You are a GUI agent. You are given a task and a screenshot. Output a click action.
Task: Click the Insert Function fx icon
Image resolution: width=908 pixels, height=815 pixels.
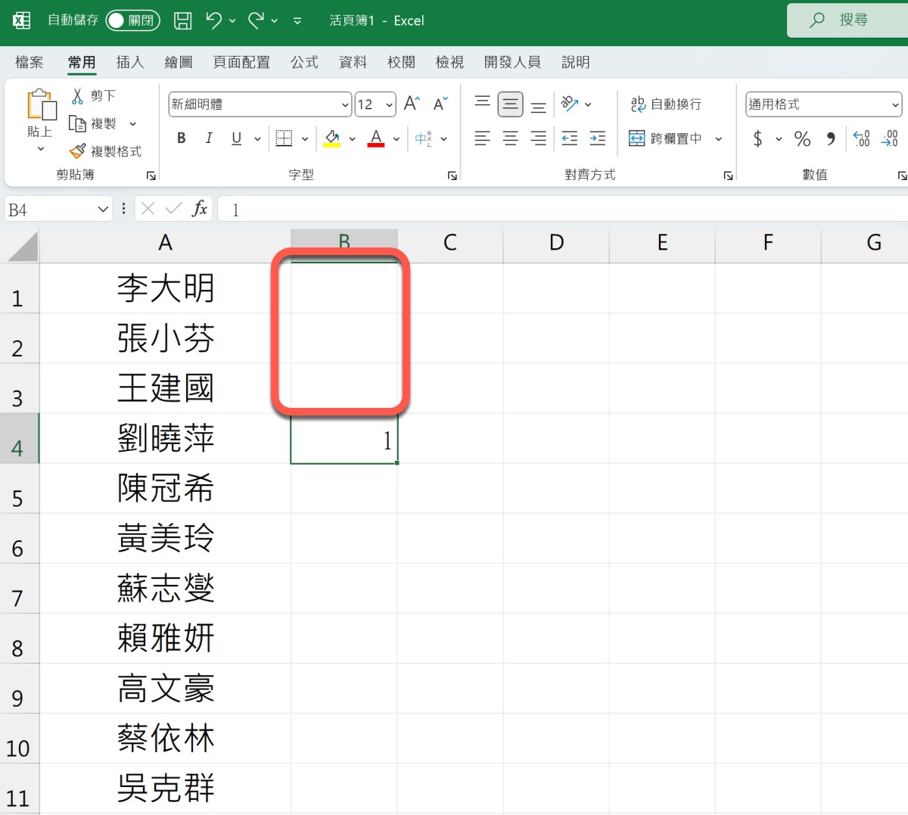click(x=200, y=209)
